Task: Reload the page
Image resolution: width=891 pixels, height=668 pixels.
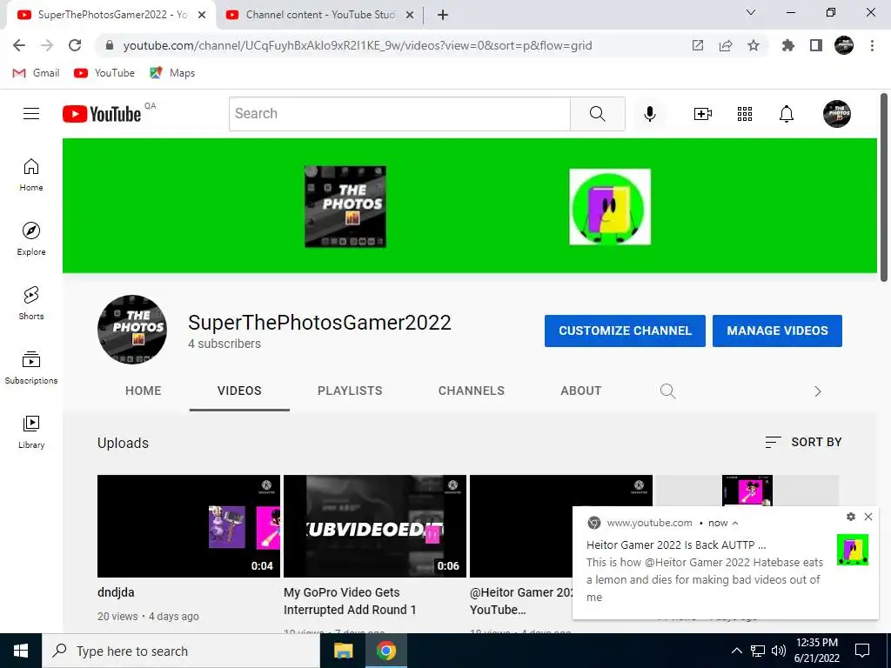Action: click(75, 45)
